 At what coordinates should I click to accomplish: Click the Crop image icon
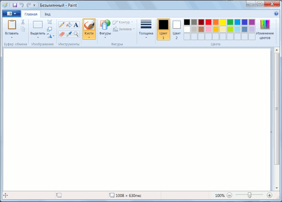pos(50,22)
